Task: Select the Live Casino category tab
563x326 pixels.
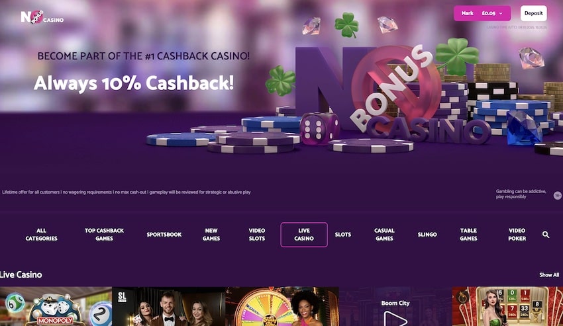Action: click(x=304, y=235)
